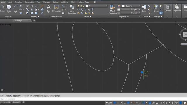This screenshot has height=105, width=187.
Task: Select the Circle drawing tool
Action: (9, 8)
